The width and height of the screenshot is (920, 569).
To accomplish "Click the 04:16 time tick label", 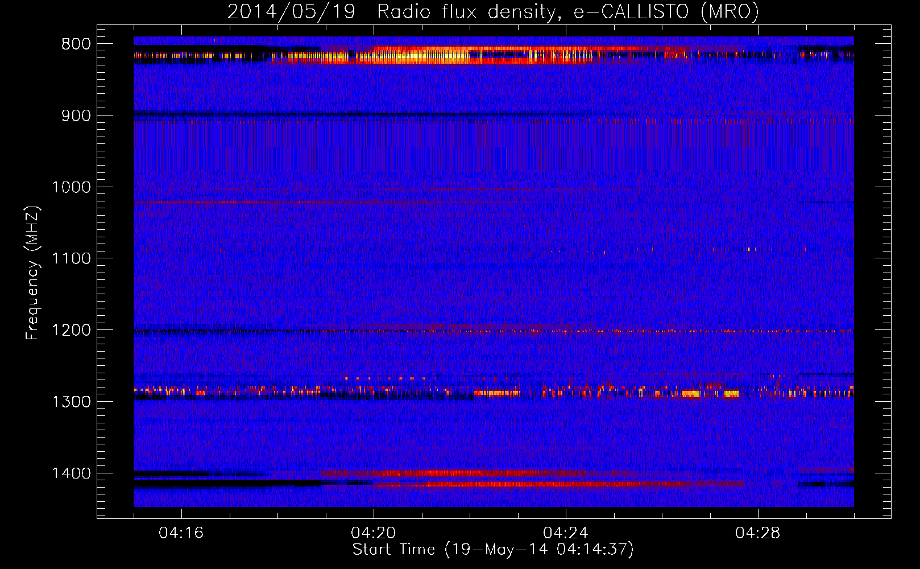I will pos(181,533).
